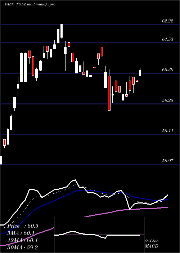Click the AMEX TOLZ mail.munafa.pro title text
This screenshot has width=180, height=253.
pyautogui.click(x=30, y=4)
